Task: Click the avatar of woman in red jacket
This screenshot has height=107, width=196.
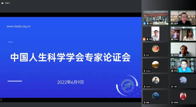Action: point(183,96)
